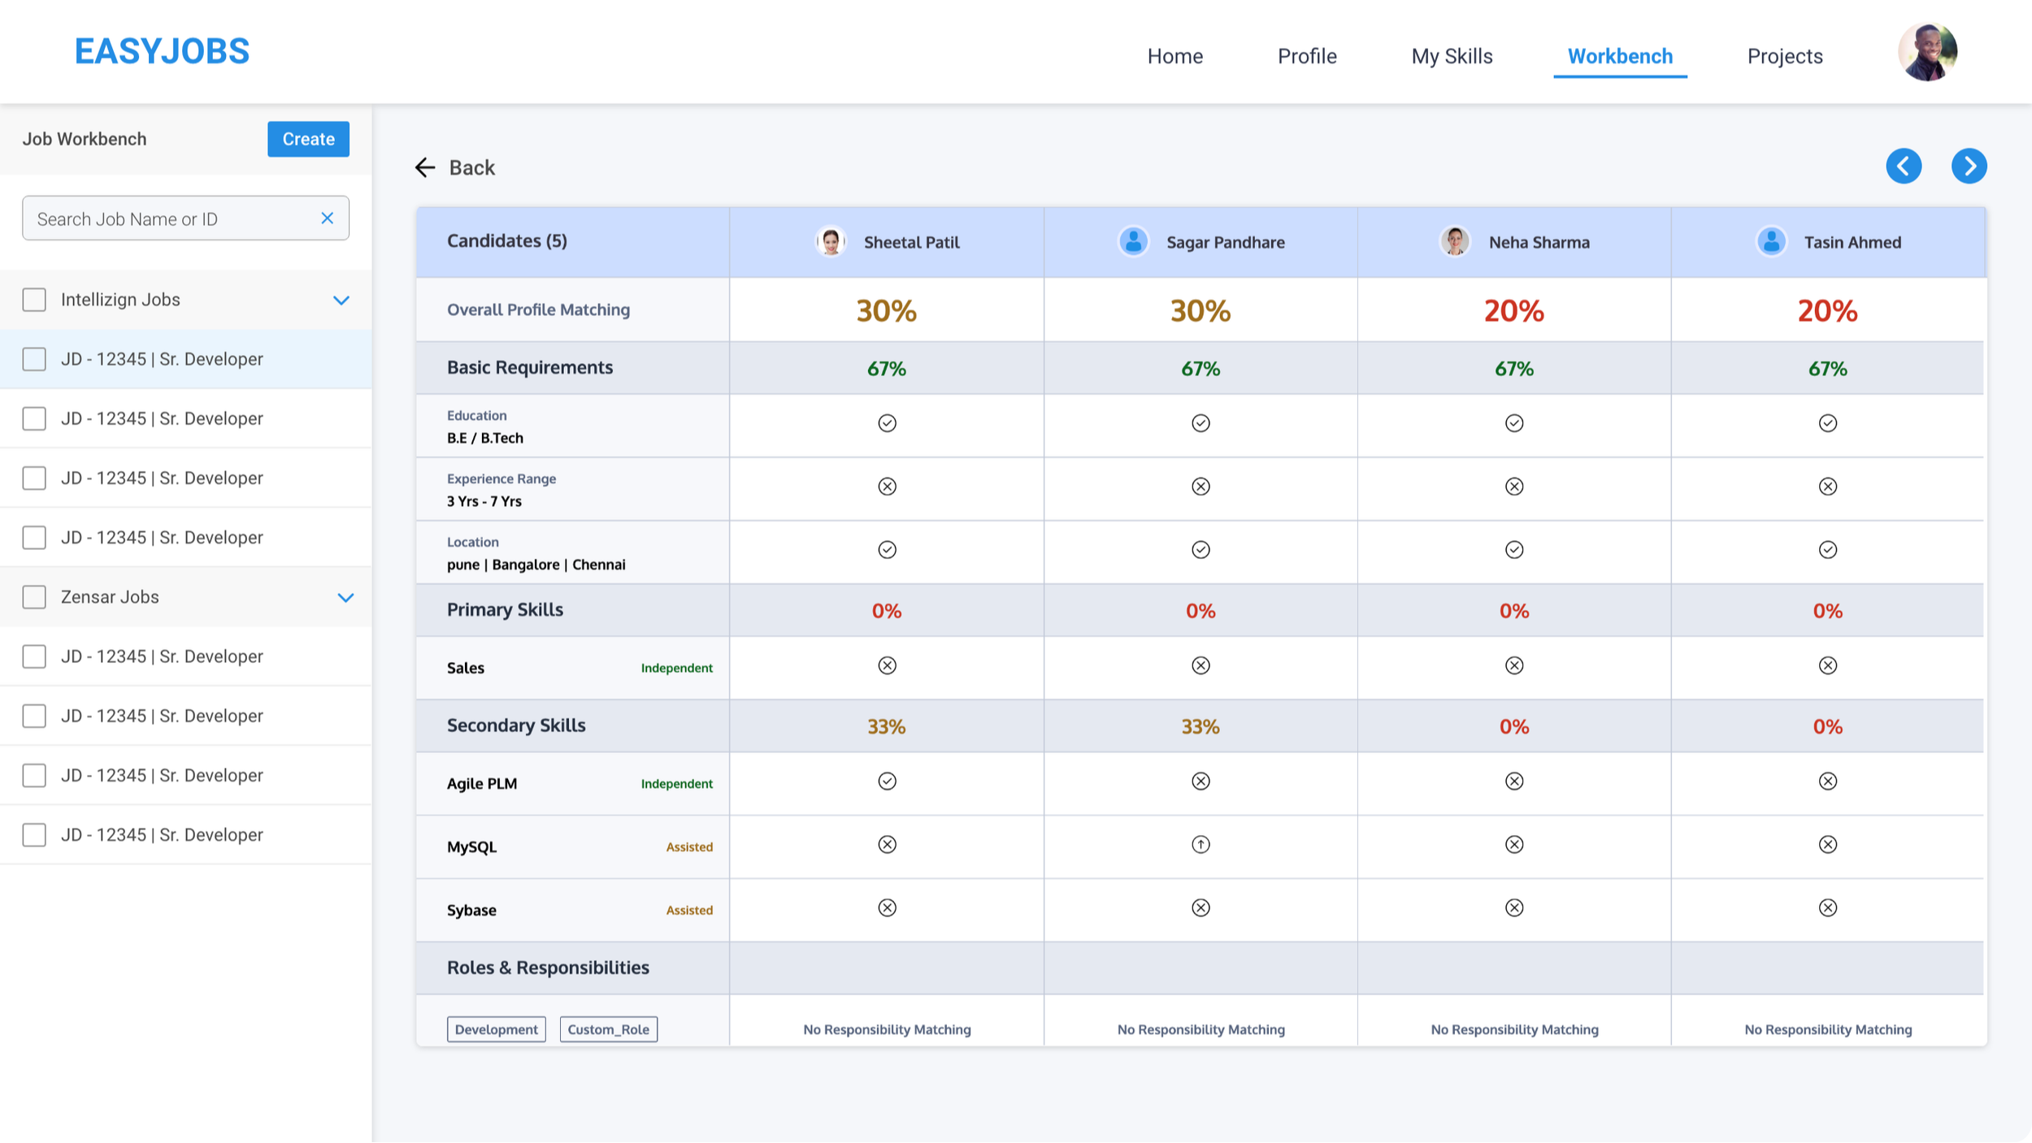Click Tasin Ahmed's avatar icon
The image size is (2032, 1143).
[1771, 242]
